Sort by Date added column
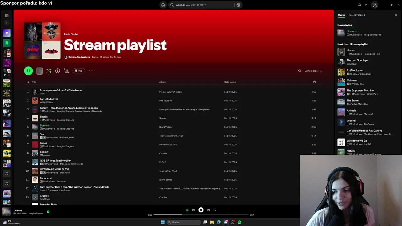Viewport: 402px width, 226px height. [230, 82]
